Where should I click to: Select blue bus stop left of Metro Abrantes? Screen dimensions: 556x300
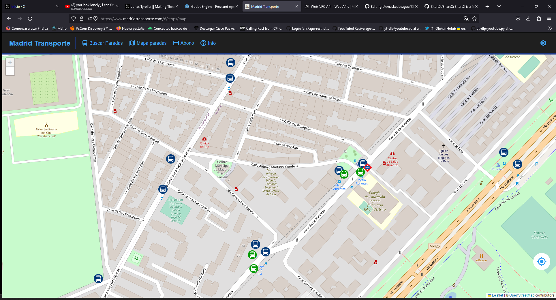tap(339, 170)
